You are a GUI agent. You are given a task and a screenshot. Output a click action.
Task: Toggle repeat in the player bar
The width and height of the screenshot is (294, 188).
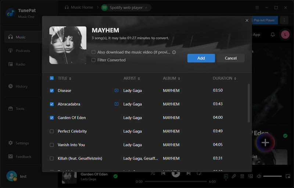click(199, 173)
